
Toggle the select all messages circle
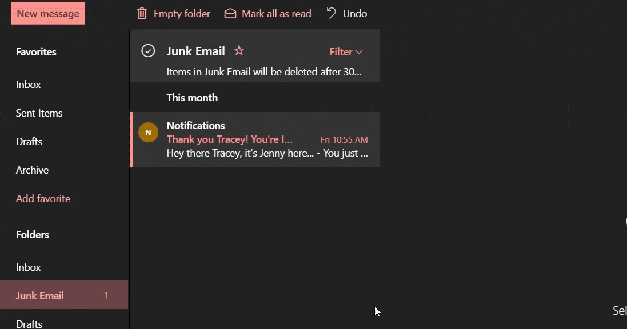click(148, 51)
